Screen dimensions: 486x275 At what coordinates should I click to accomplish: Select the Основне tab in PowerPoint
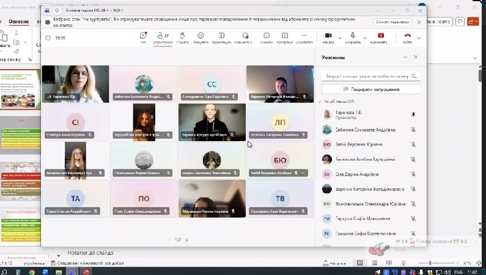(x=19, y=21)
